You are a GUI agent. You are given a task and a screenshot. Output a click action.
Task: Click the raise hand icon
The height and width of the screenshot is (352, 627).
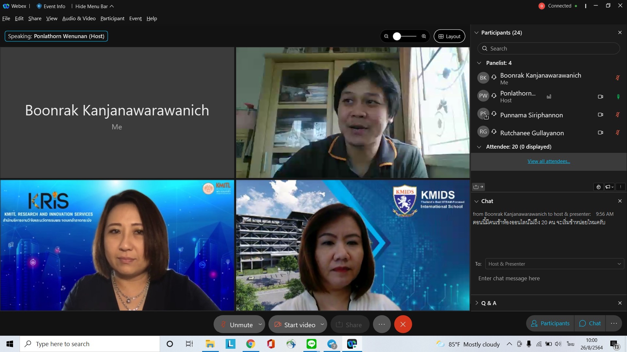598,187
